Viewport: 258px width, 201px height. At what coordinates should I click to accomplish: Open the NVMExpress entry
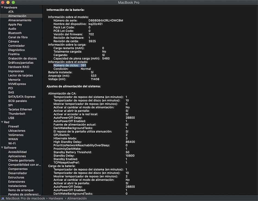(17, 84)
